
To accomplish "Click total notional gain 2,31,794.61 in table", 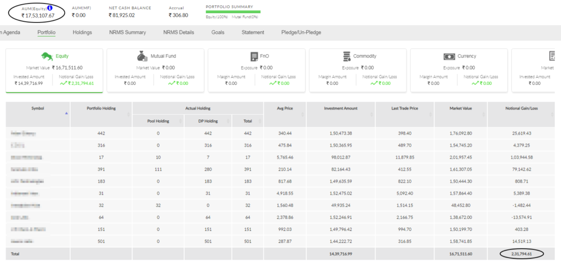I will coord(521,254).
